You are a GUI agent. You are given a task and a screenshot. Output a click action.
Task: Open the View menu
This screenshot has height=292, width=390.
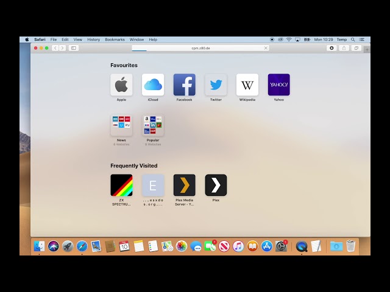click(x=77, y=40)
